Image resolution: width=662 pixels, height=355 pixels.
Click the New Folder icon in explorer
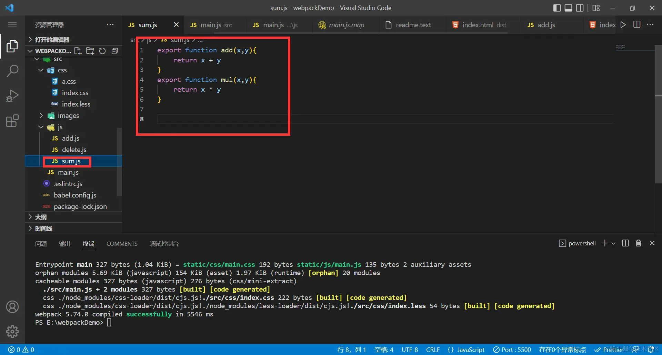click(x=90, y=51)
